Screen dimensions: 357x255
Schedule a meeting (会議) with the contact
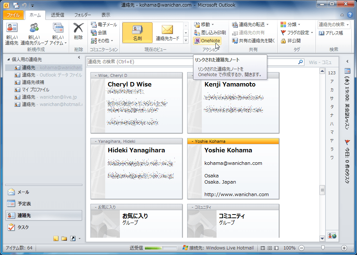pyautogui.click(x=99, y=33)
